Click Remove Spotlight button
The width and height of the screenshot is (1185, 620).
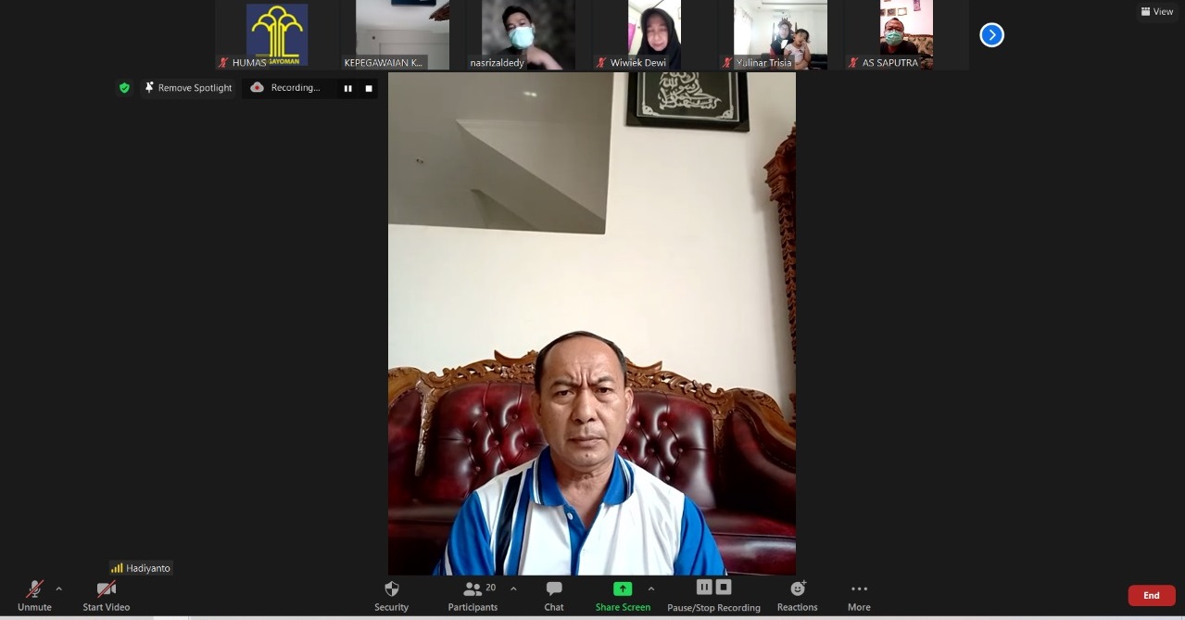(188, 88)
